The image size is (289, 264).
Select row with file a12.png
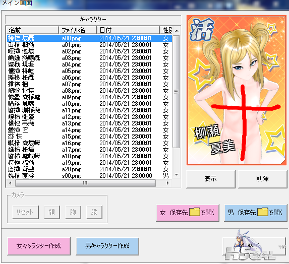pos(89,117)
